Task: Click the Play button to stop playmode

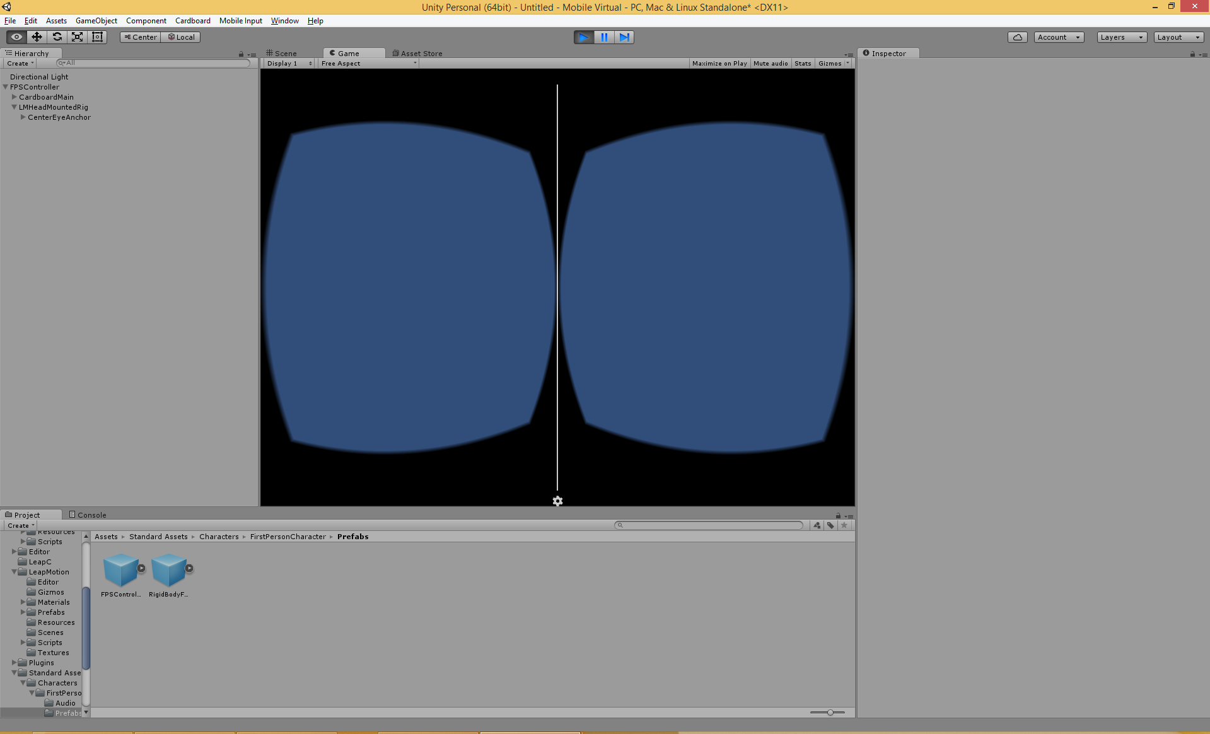Action: click(x=583, y=37)
